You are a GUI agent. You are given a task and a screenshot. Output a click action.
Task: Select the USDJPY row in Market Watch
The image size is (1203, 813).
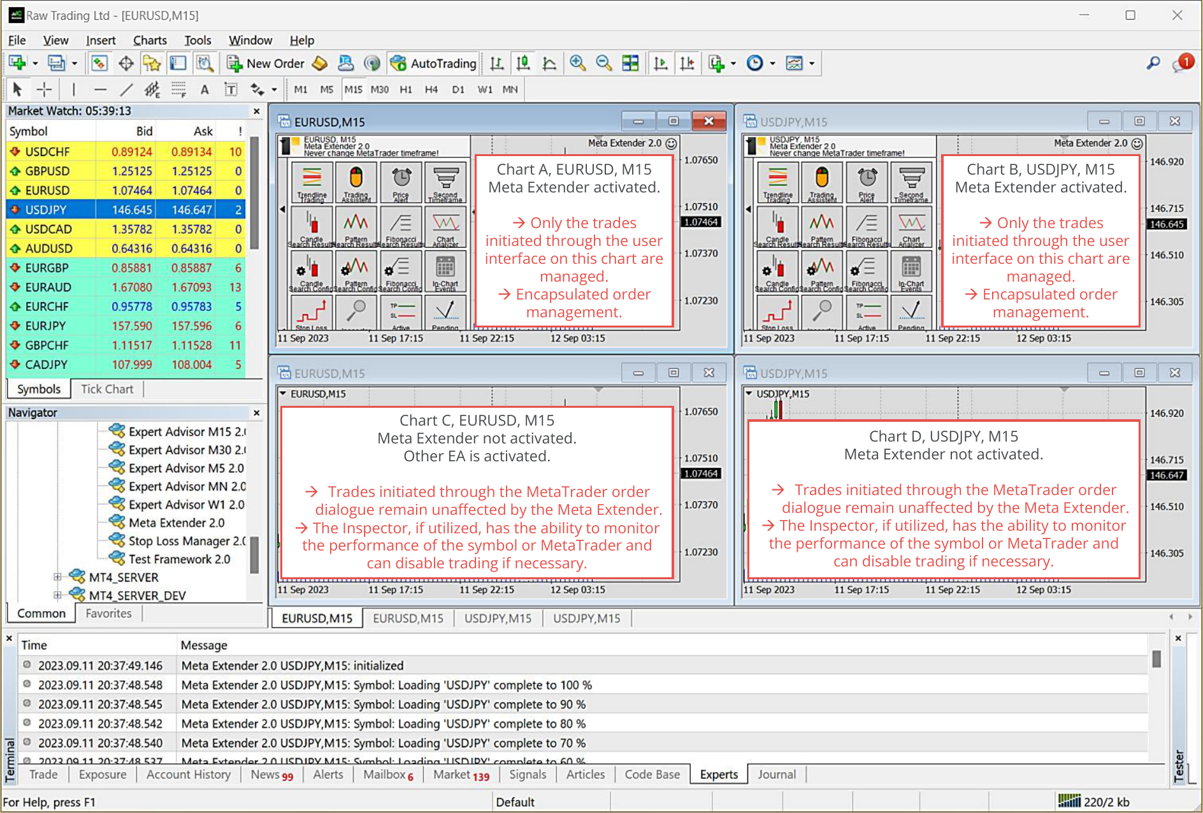[x=126, y=210]
